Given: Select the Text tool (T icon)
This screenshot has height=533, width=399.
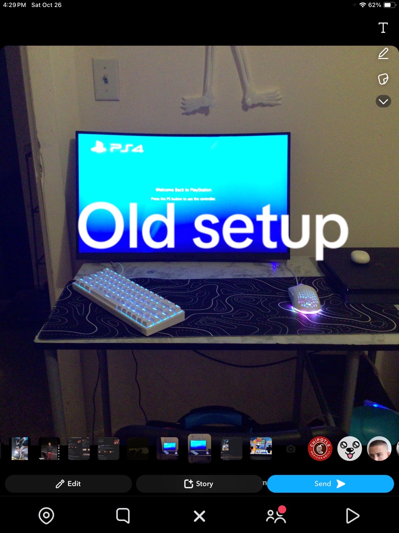Looking at the screenshot, I should (x=383, y=28).
